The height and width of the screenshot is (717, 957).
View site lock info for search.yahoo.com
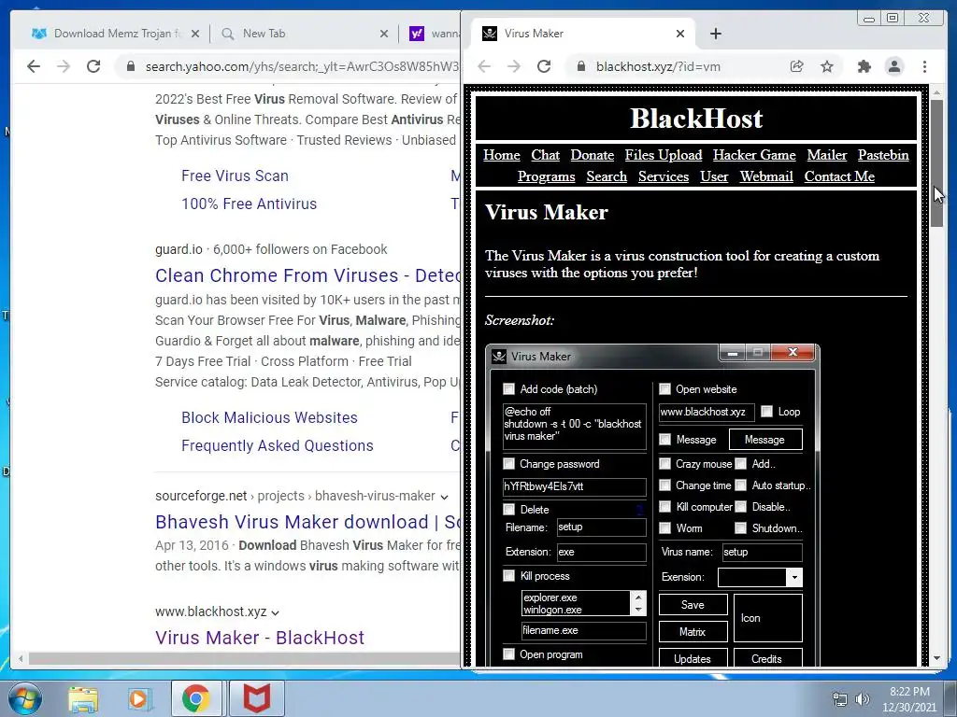131,66
